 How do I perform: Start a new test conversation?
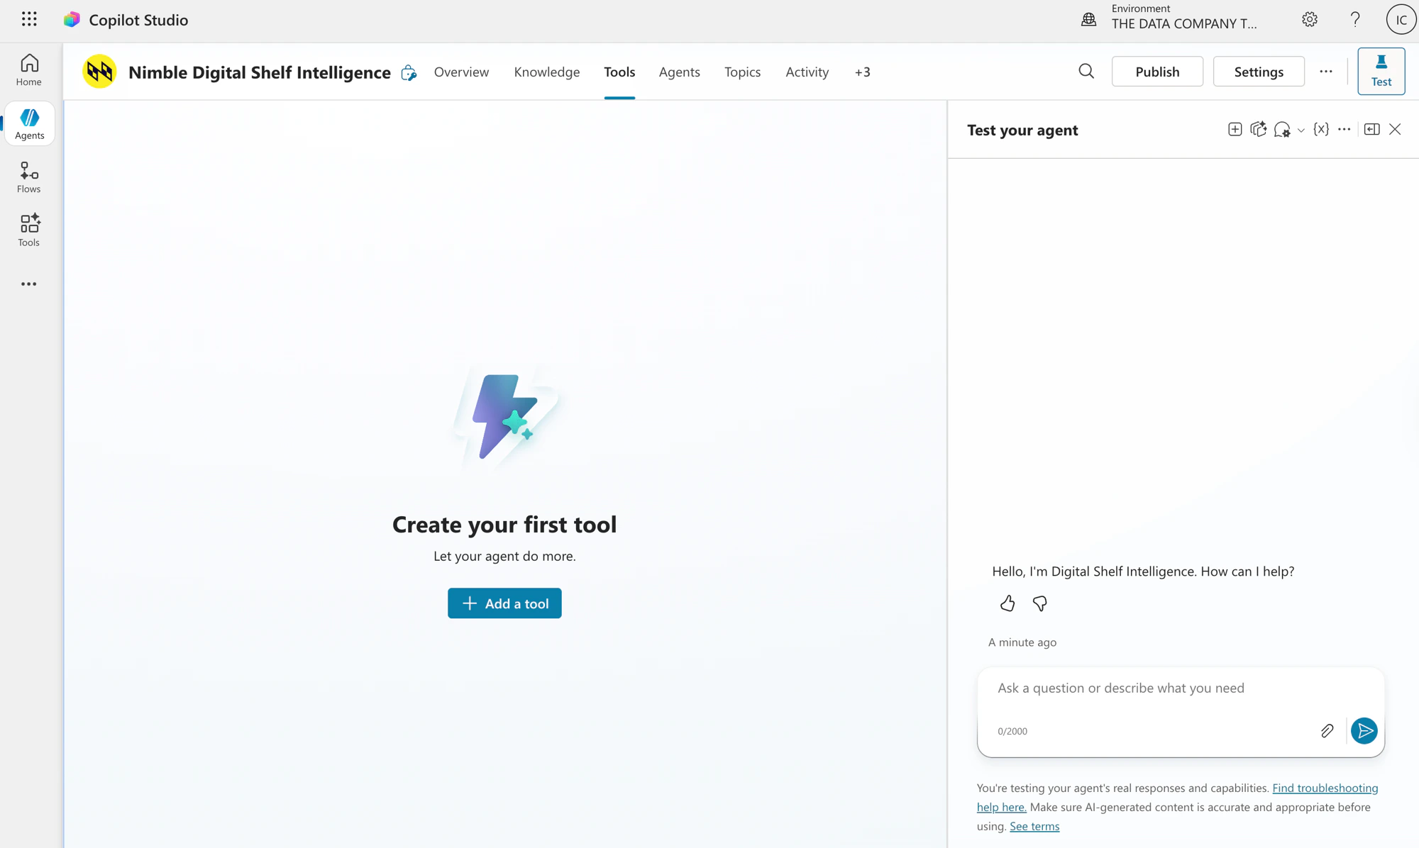(1235, 129)
